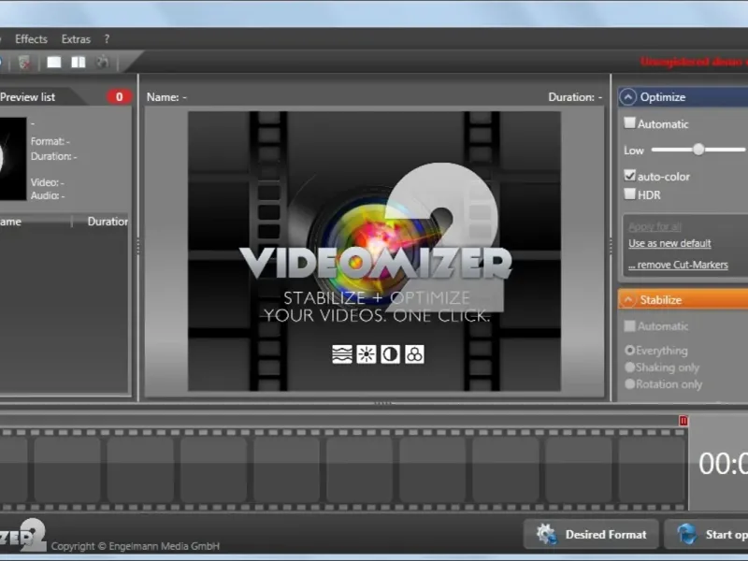The image size is (748, 561).
Task: Open the question mark help menu
Action: [x=107, y=39]
